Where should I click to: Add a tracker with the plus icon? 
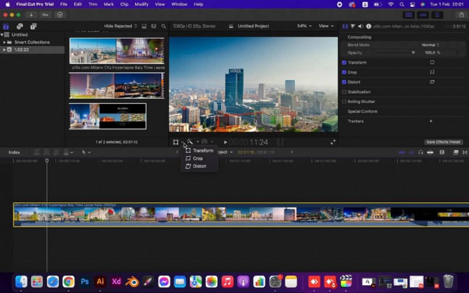coord(431,121)
